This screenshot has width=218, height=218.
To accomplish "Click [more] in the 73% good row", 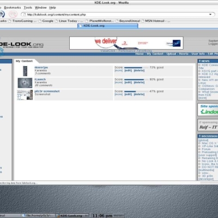I will pyautogui.click(x=118, y=70).
